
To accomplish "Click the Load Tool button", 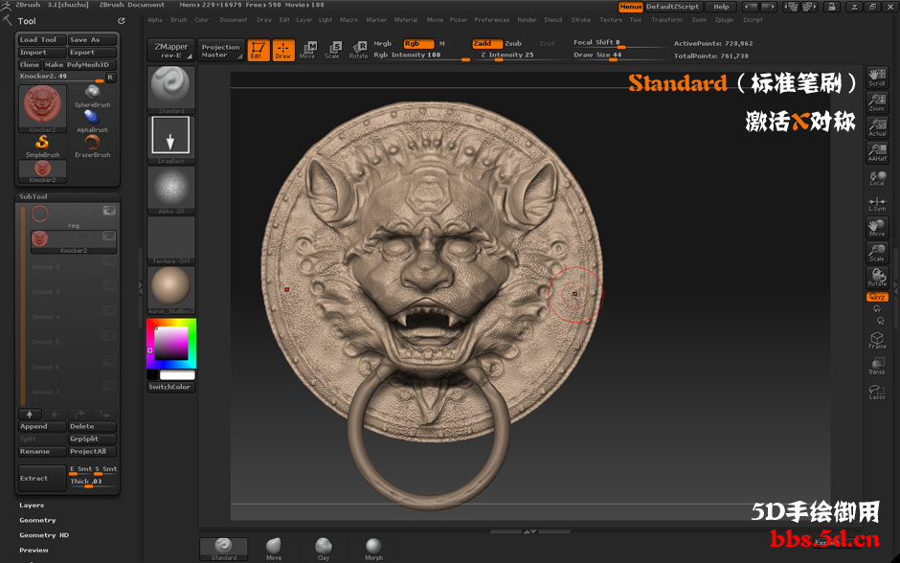I will click(x=42, y=39).
